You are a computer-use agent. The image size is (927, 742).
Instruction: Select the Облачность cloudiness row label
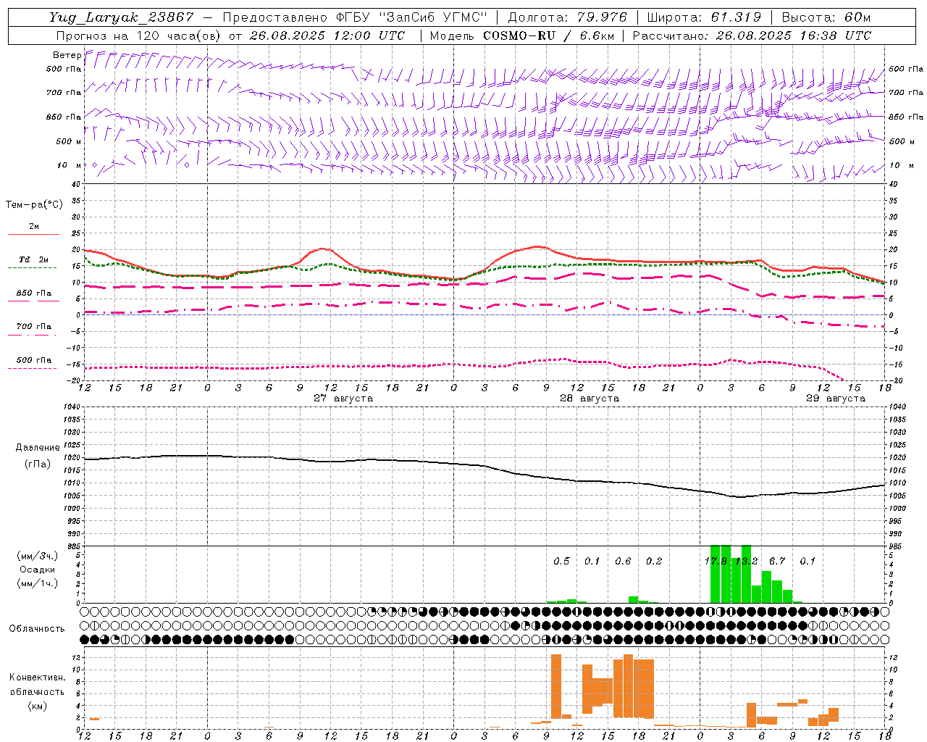[37, 629]
